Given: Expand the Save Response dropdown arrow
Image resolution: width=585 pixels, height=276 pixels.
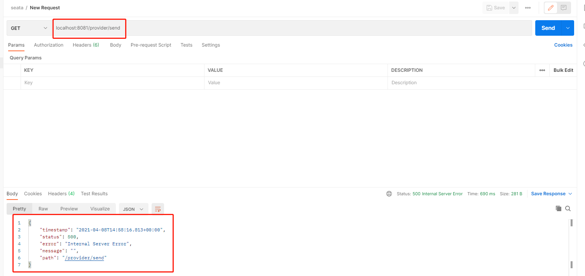Looking at the screenshot, I should pyautogui.click(x=570, y=194).
